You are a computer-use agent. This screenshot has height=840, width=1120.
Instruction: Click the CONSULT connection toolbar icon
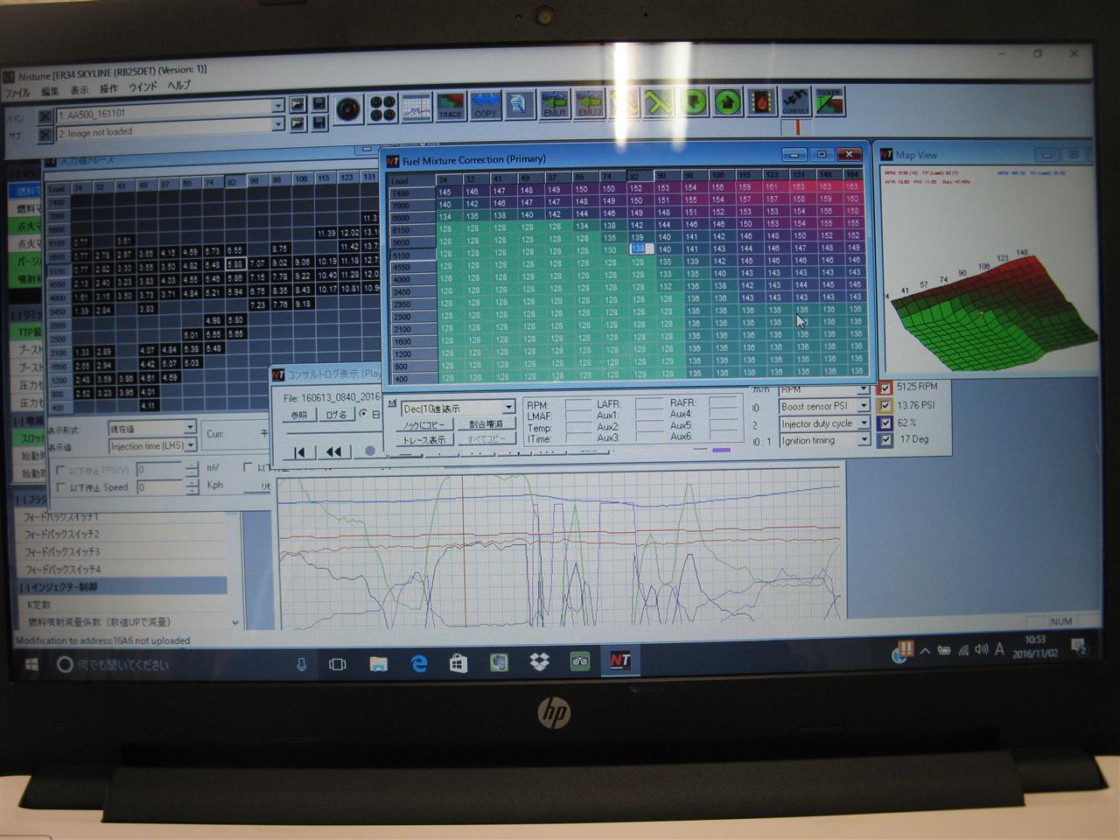pyautogui.click(x=795, y=101)
